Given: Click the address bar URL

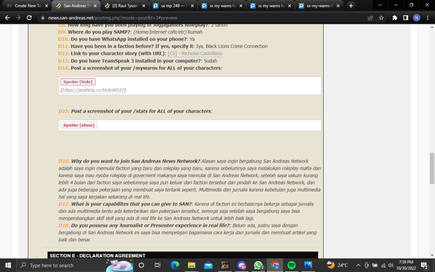Looking at the screenshot, I should 113,18.
